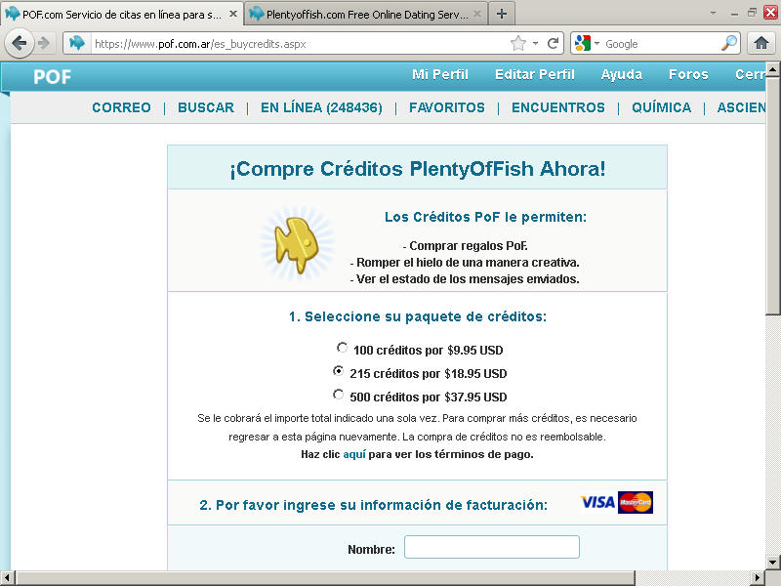
Task: Open FAVORITOS link
Action: click(x=447, y=107)
